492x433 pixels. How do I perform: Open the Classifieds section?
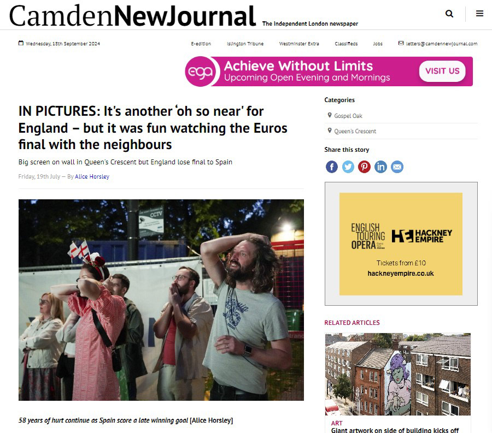346,44
